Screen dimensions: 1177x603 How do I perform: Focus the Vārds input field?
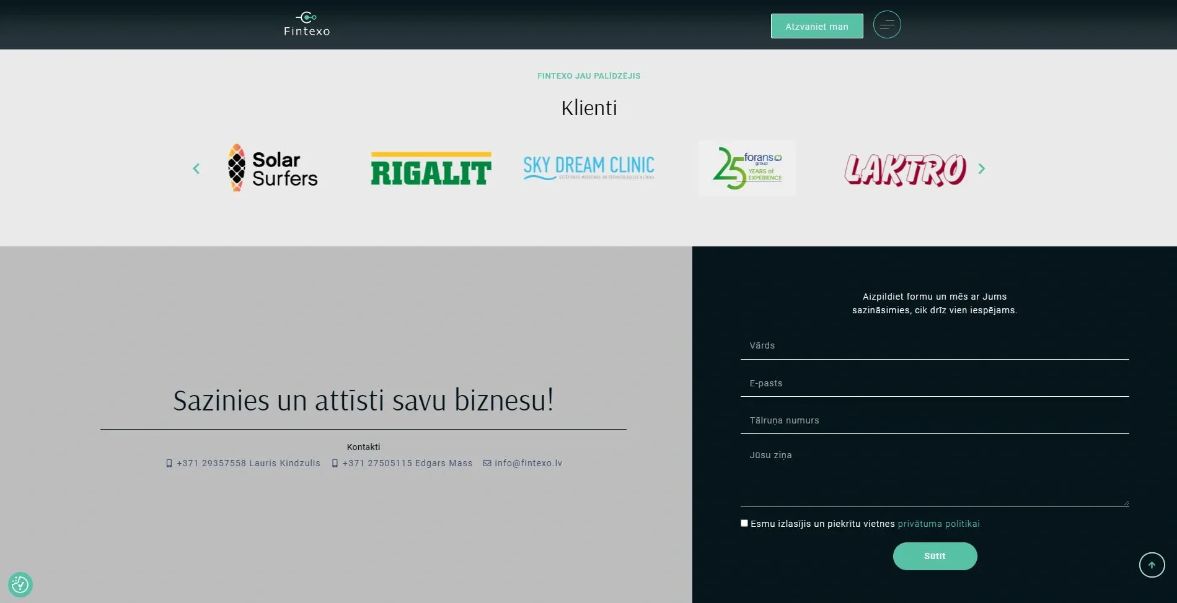(x=935, y=345)
